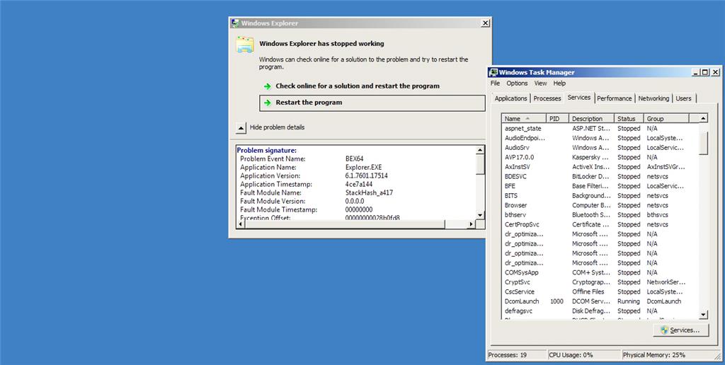Select the CryptSvc service row
Image resolution: width=725 pixels, height=365 pixels.
point(600,282)
